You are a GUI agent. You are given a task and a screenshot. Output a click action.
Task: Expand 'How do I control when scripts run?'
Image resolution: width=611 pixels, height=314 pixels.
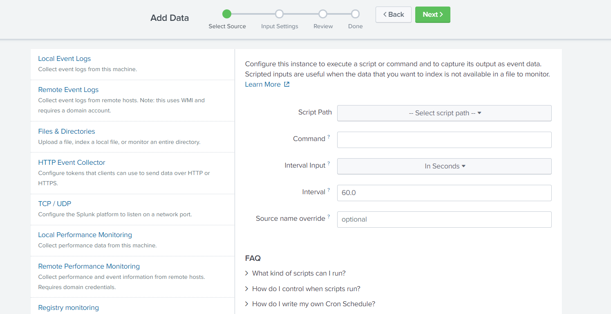tap(306, 289)
